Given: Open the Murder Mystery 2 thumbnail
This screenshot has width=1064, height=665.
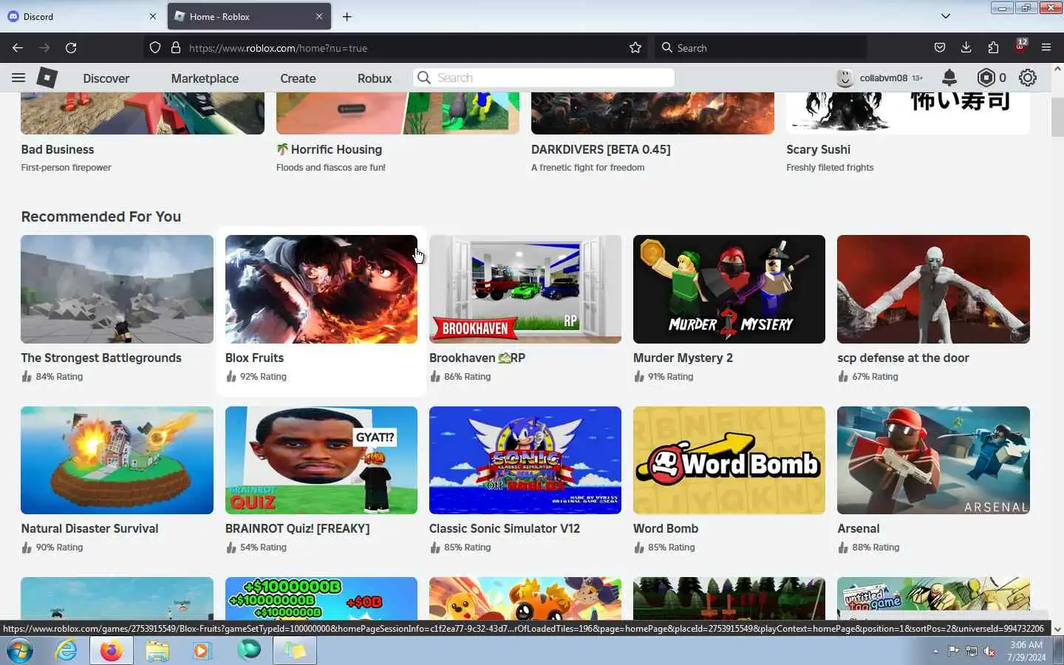Looking at the screenshot, I should [729, 289].
